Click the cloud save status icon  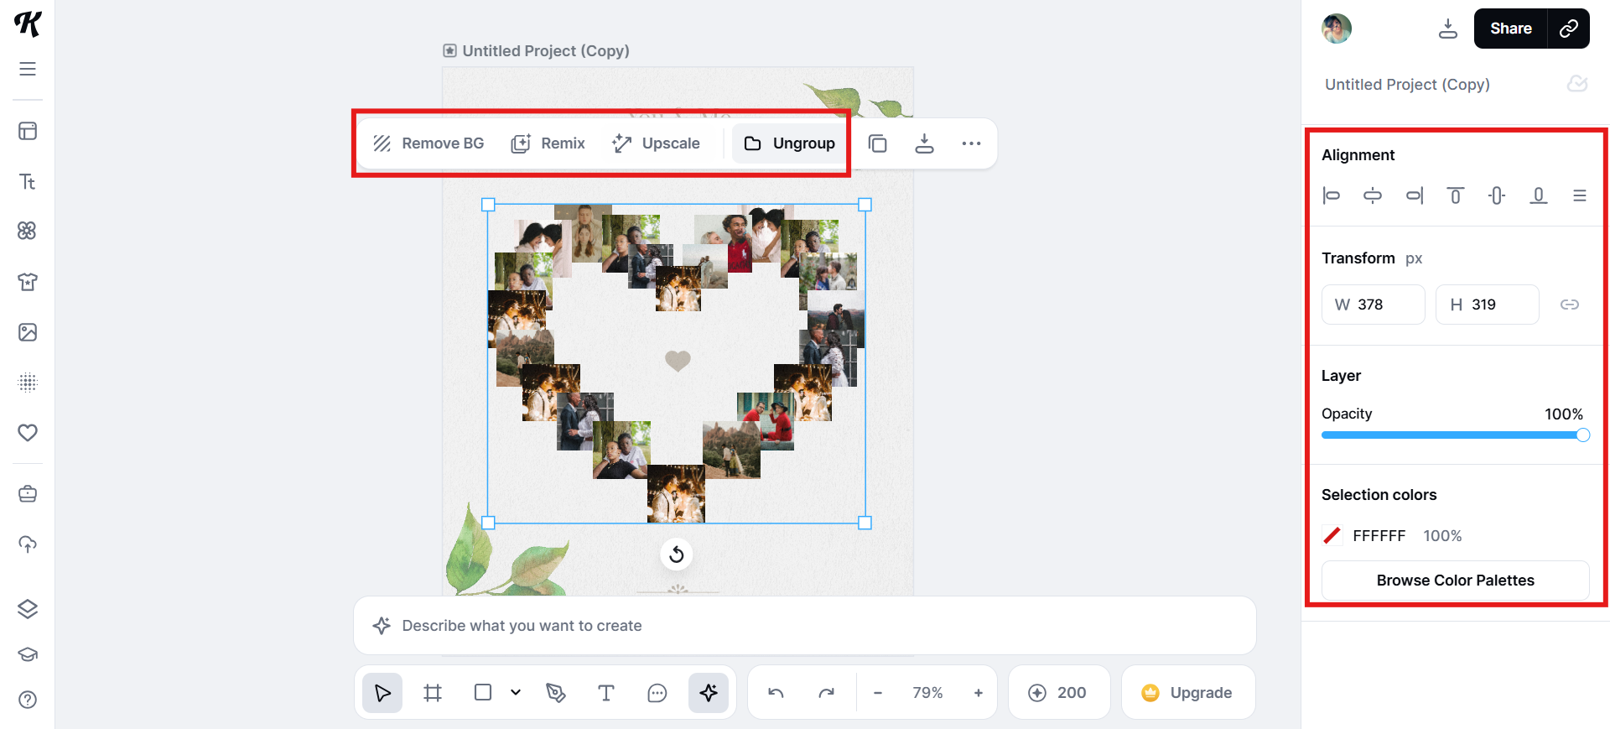(1577, 84)
